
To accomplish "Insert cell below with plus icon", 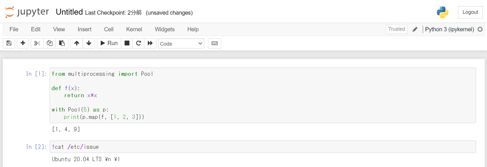I will 23,43.
